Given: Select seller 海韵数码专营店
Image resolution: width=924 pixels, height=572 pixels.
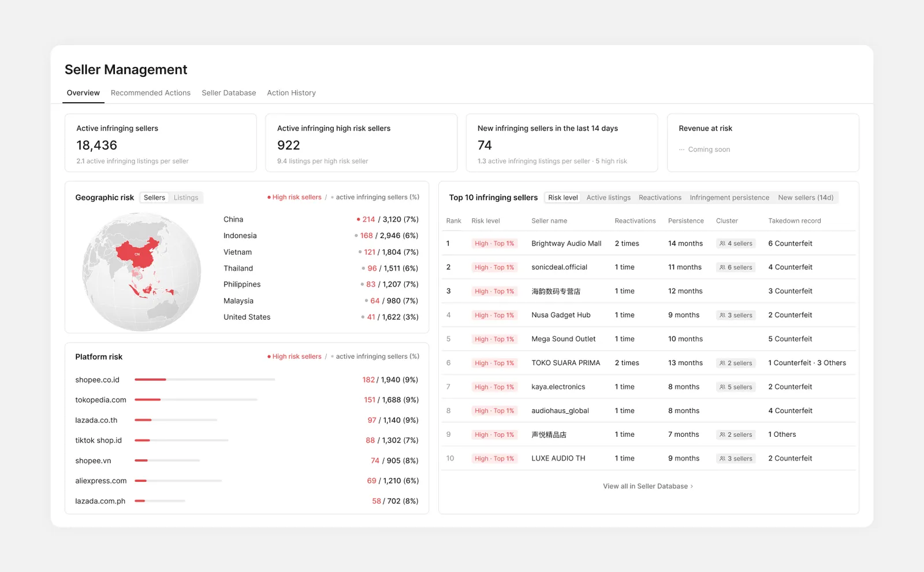Looking at the screenshot, I should (556, 291).
